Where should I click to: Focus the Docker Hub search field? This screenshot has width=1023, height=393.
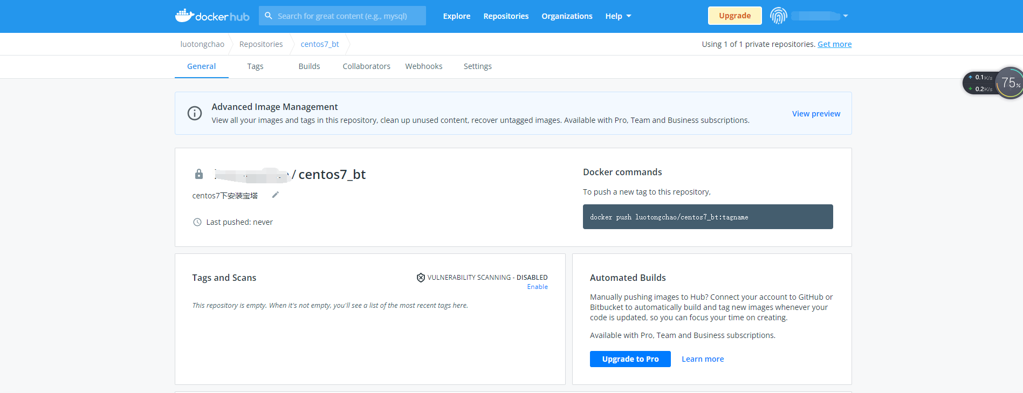[x=342, y=16]
